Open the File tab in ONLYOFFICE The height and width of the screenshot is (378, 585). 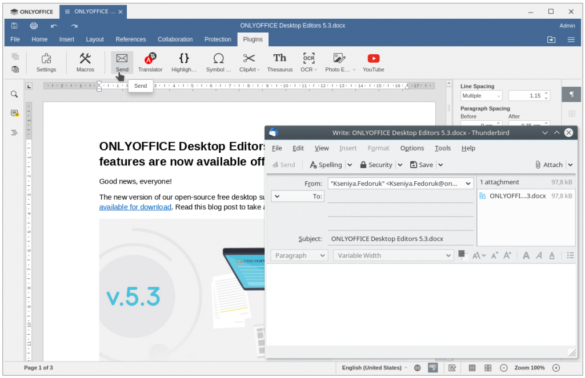point(15,39)
